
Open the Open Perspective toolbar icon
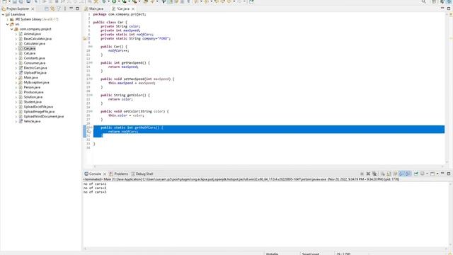(434, 1)
